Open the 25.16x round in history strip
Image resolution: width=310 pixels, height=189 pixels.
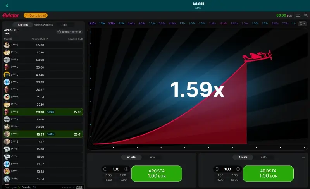coord(223,24)
